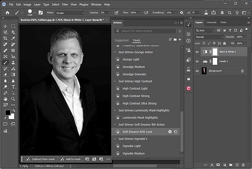Screen dimensions: 252x169
Task: Click Search for more actions field
Action: click(145, 31)
